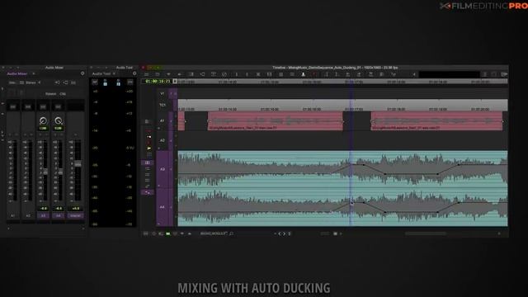Click the black field in the timeline toolbar
Screen dimensions: 528x297
pos(449,74)
